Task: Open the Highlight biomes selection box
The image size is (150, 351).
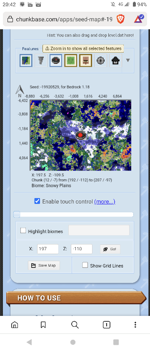Action: click(99, 230)
